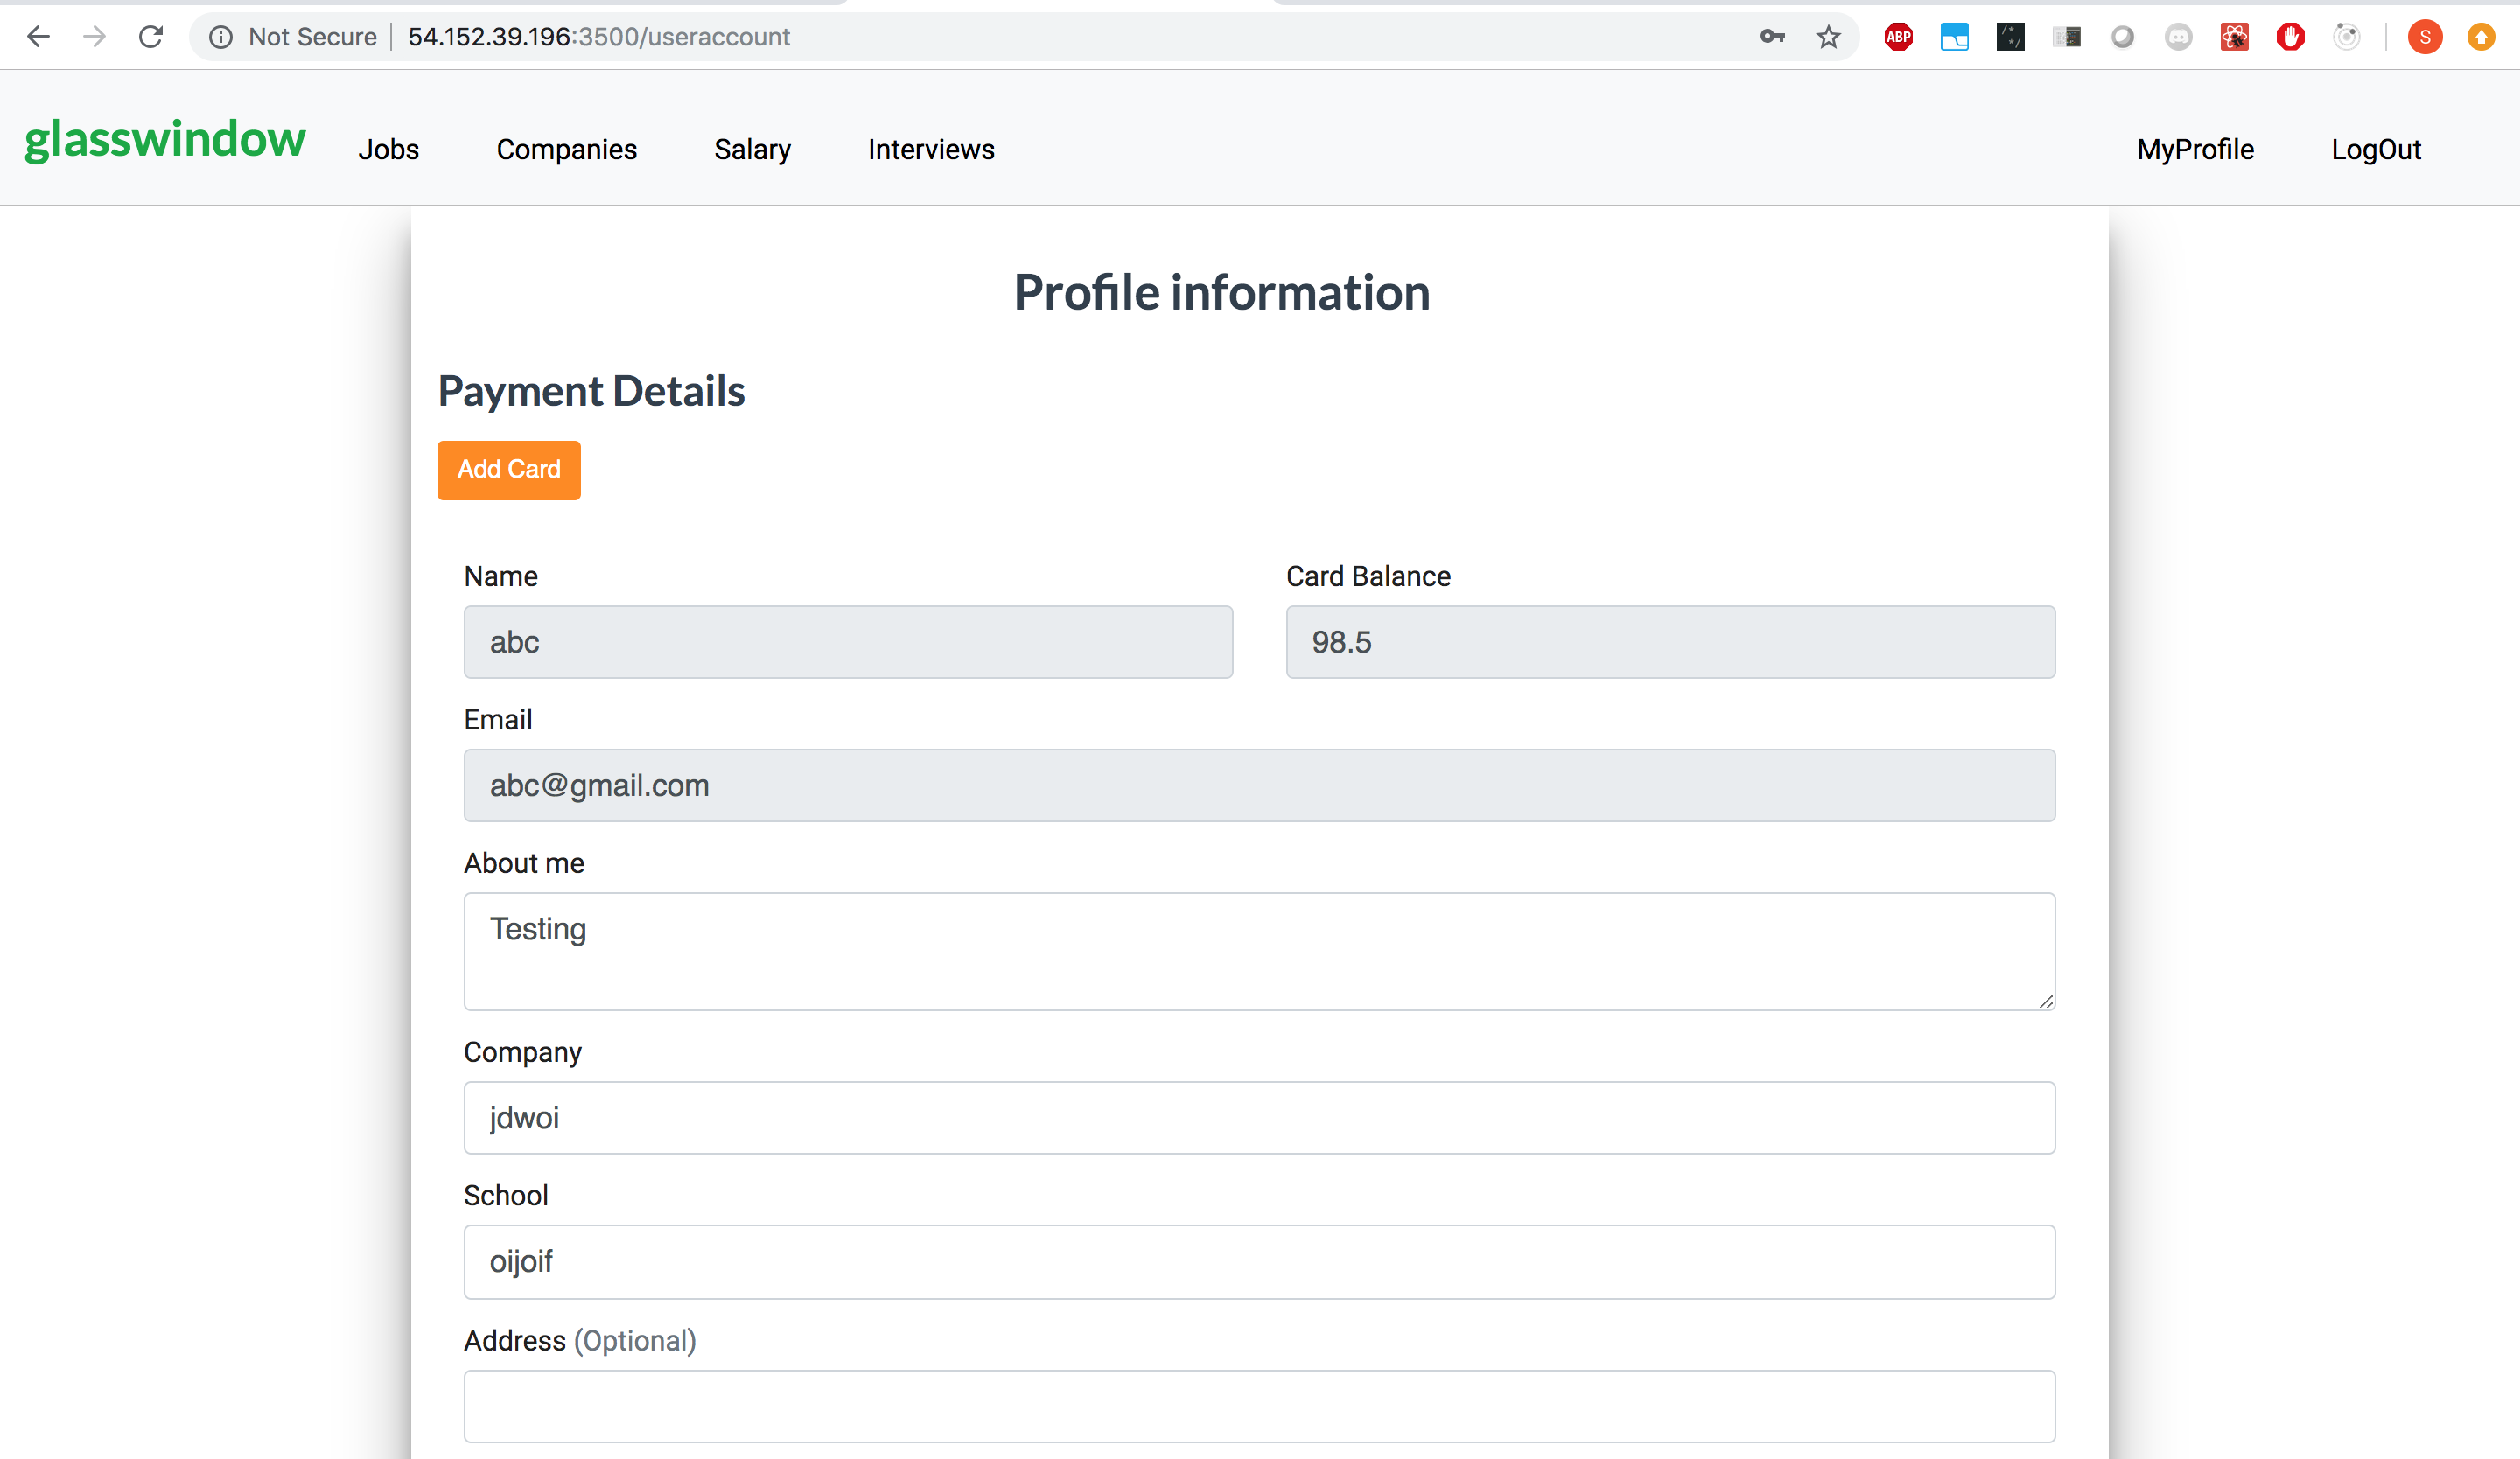
Task: Click the glasswindow logo
Action: pos(165,140)
